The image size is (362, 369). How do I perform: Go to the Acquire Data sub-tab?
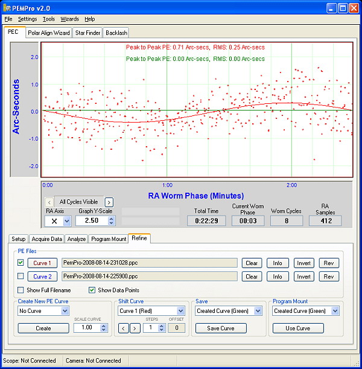coord(47,239)
